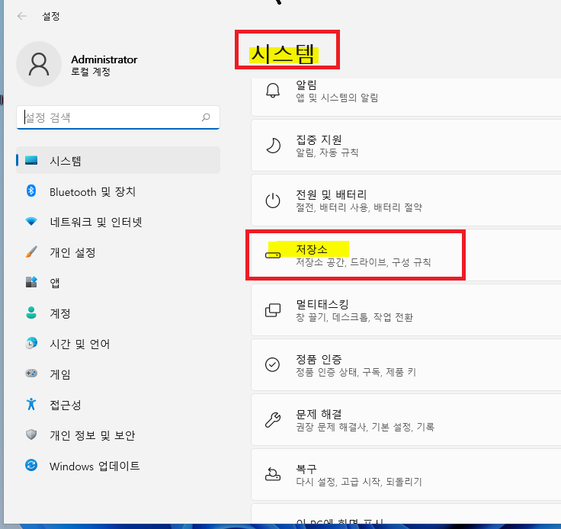Click the paintbrush icon for 개인 설정
Screen dimensions: 561x529
[x=31, y=252]
